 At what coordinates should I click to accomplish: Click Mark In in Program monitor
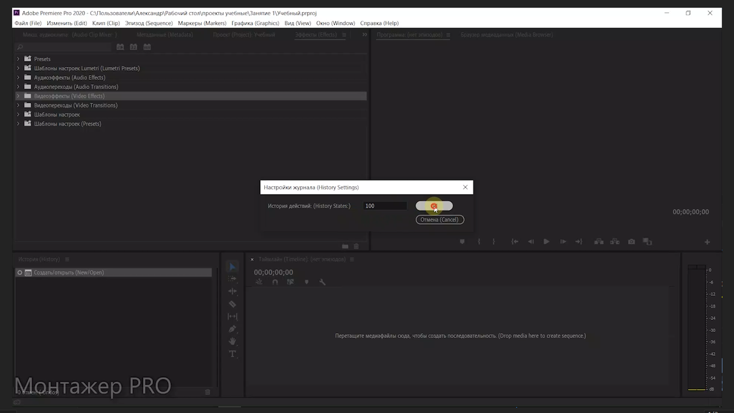click(x=479, y=242)
